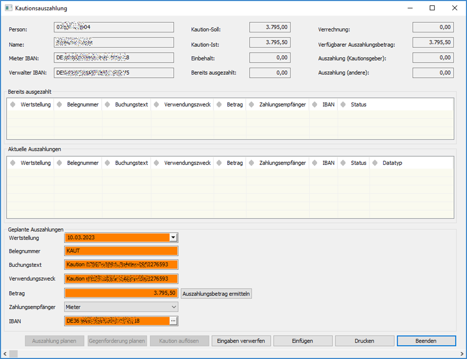Image resolution: width=467 pixels, height=359 pixels.
Task: Click Datatyp column header diamond icon
Action: (x=375, y=163)
